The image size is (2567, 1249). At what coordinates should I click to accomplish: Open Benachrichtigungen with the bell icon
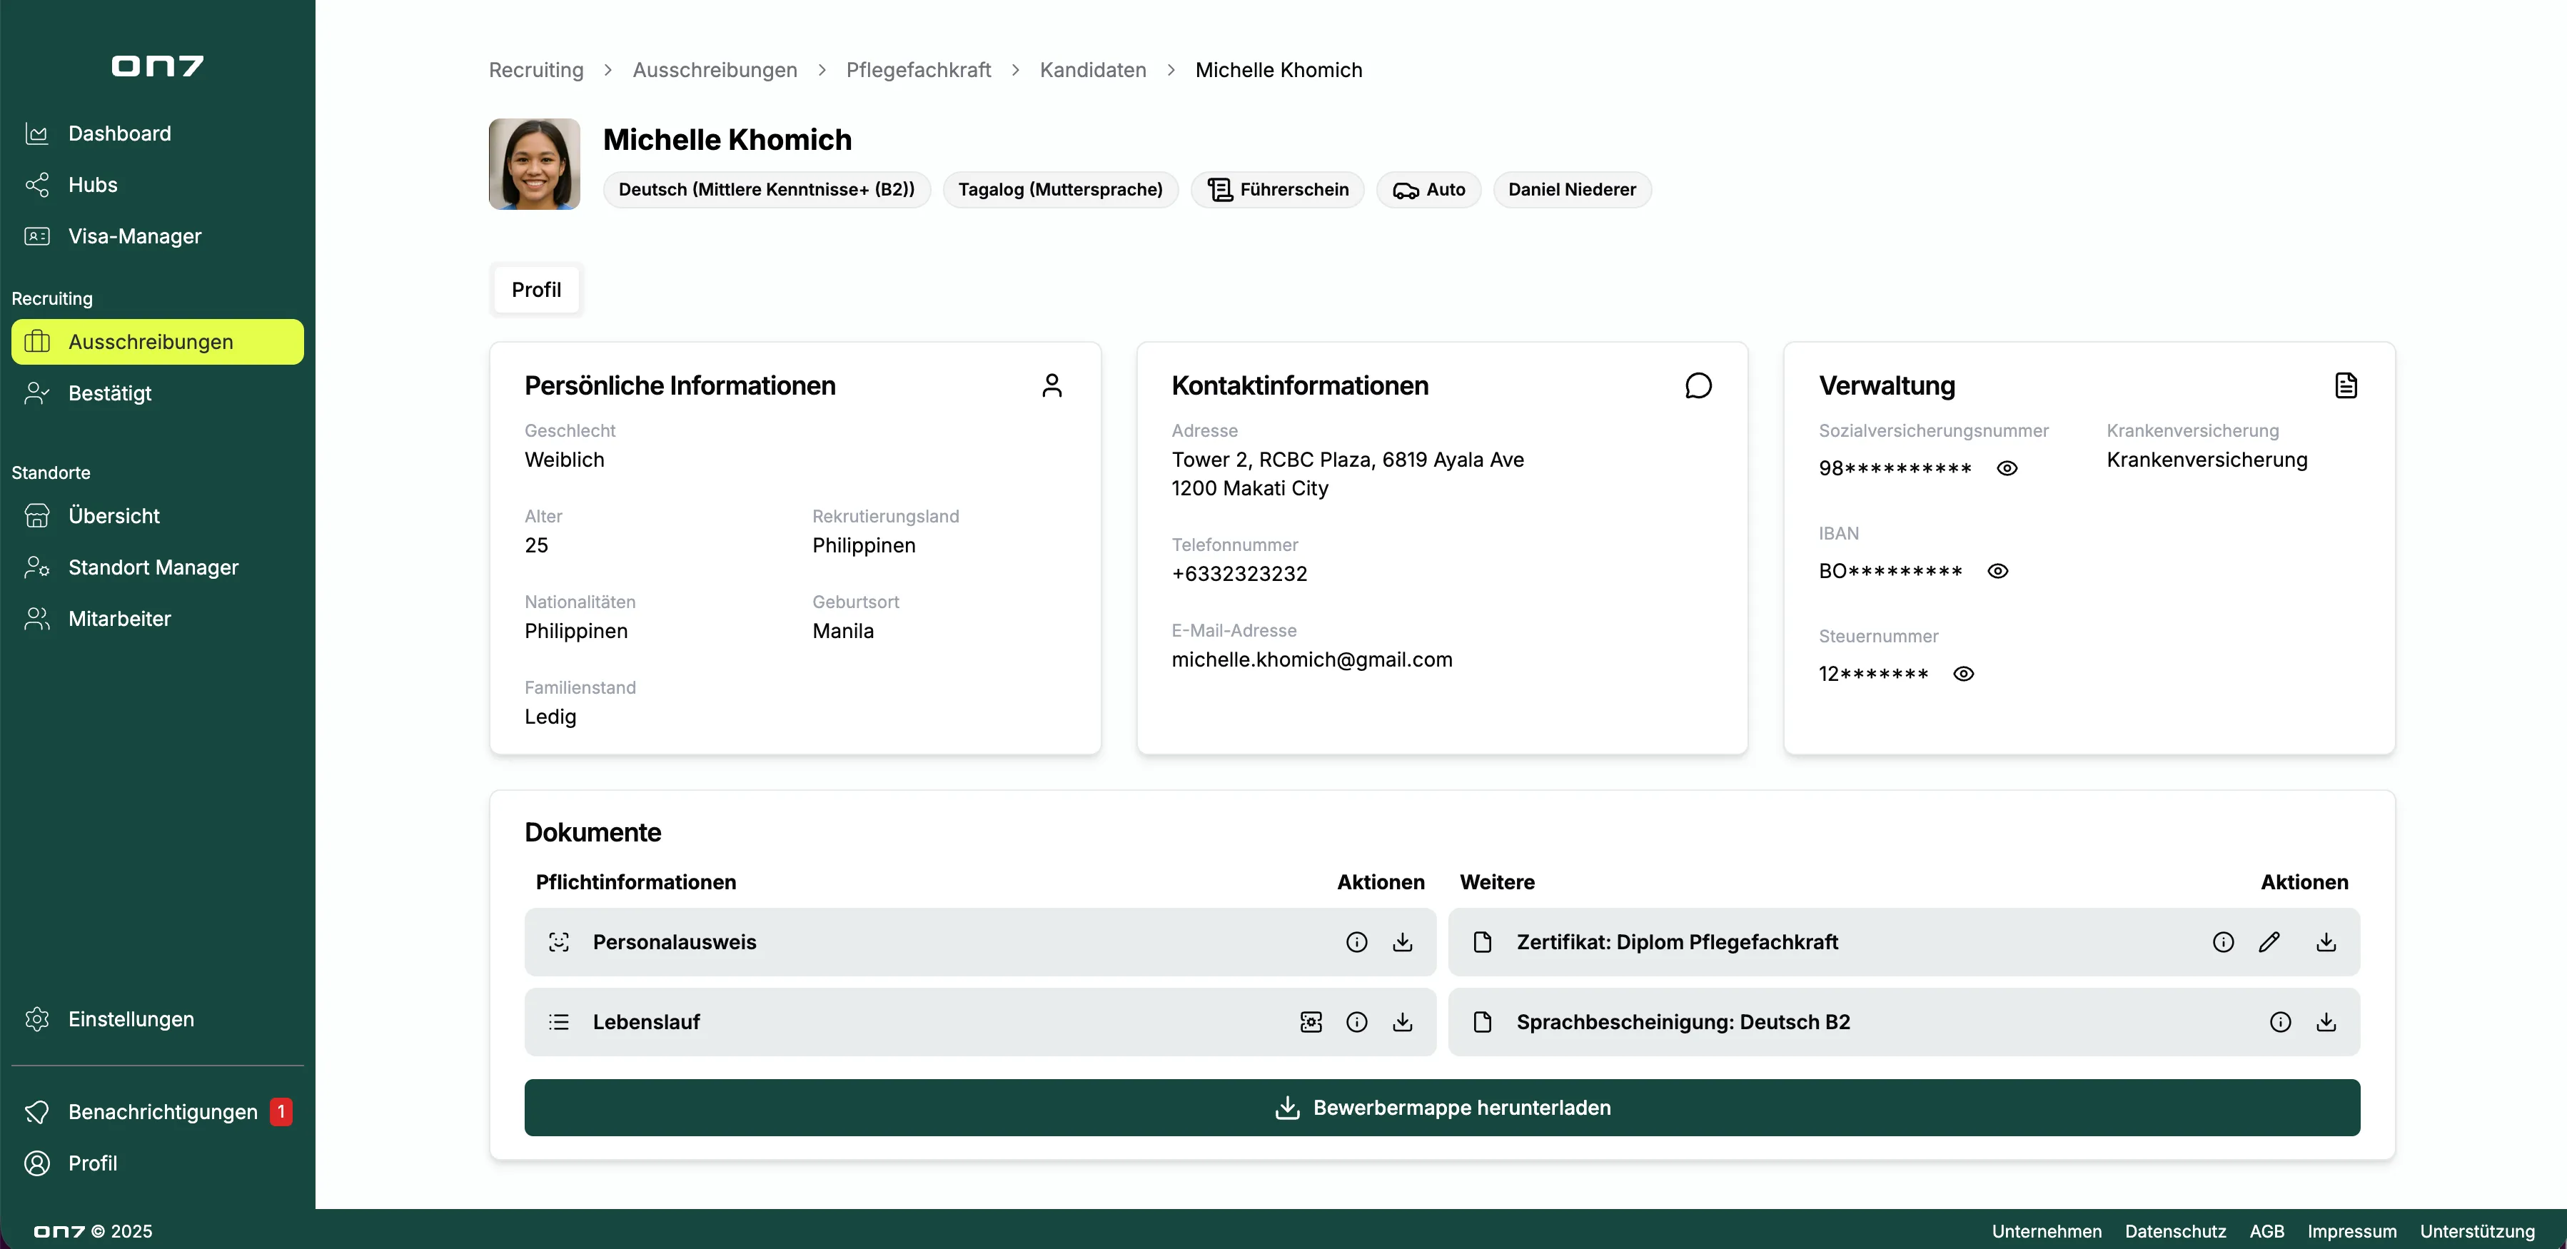37,1111
